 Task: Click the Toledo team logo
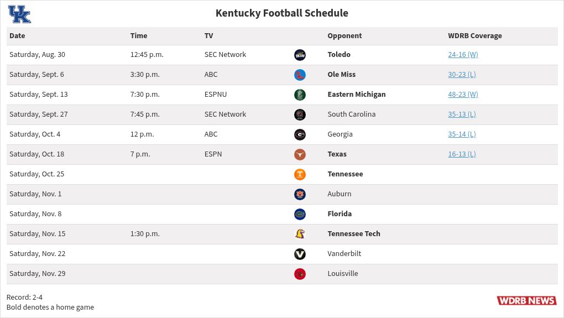pos(300,55)
